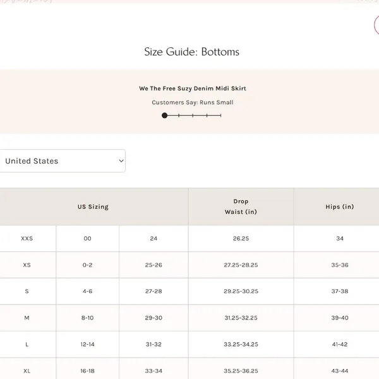The height and width of the screenshot is (379, 379).
Task: Click the '31-32' waist size cell
Action: (153, 344)
